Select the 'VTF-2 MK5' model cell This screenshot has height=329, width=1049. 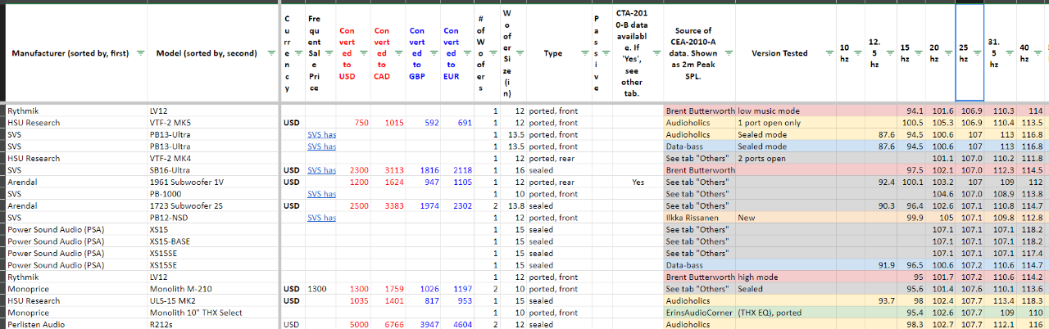tap(215, 123)
